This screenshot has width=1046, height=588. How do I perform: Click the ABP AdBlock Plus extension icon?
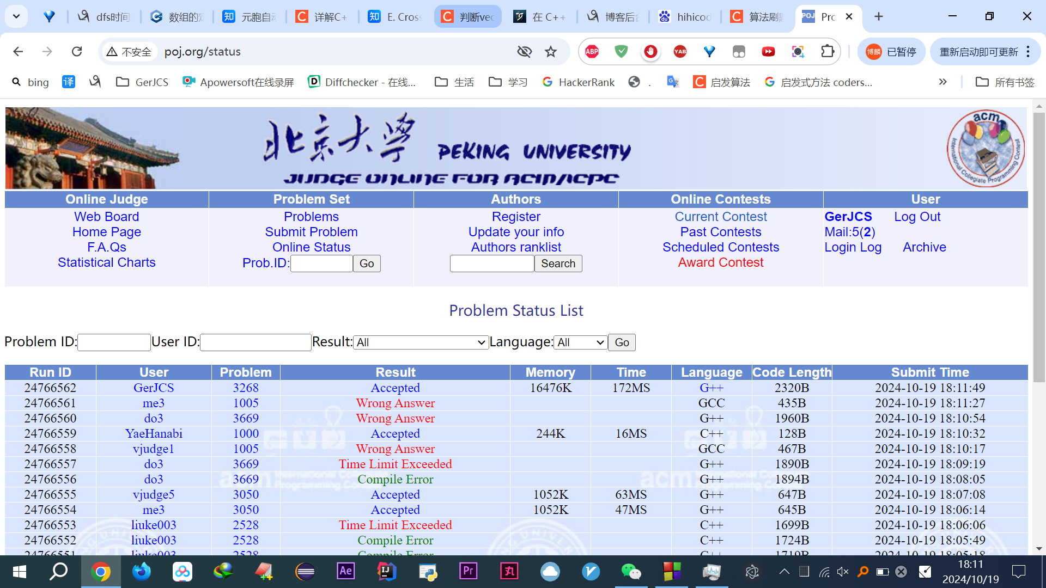592,52
